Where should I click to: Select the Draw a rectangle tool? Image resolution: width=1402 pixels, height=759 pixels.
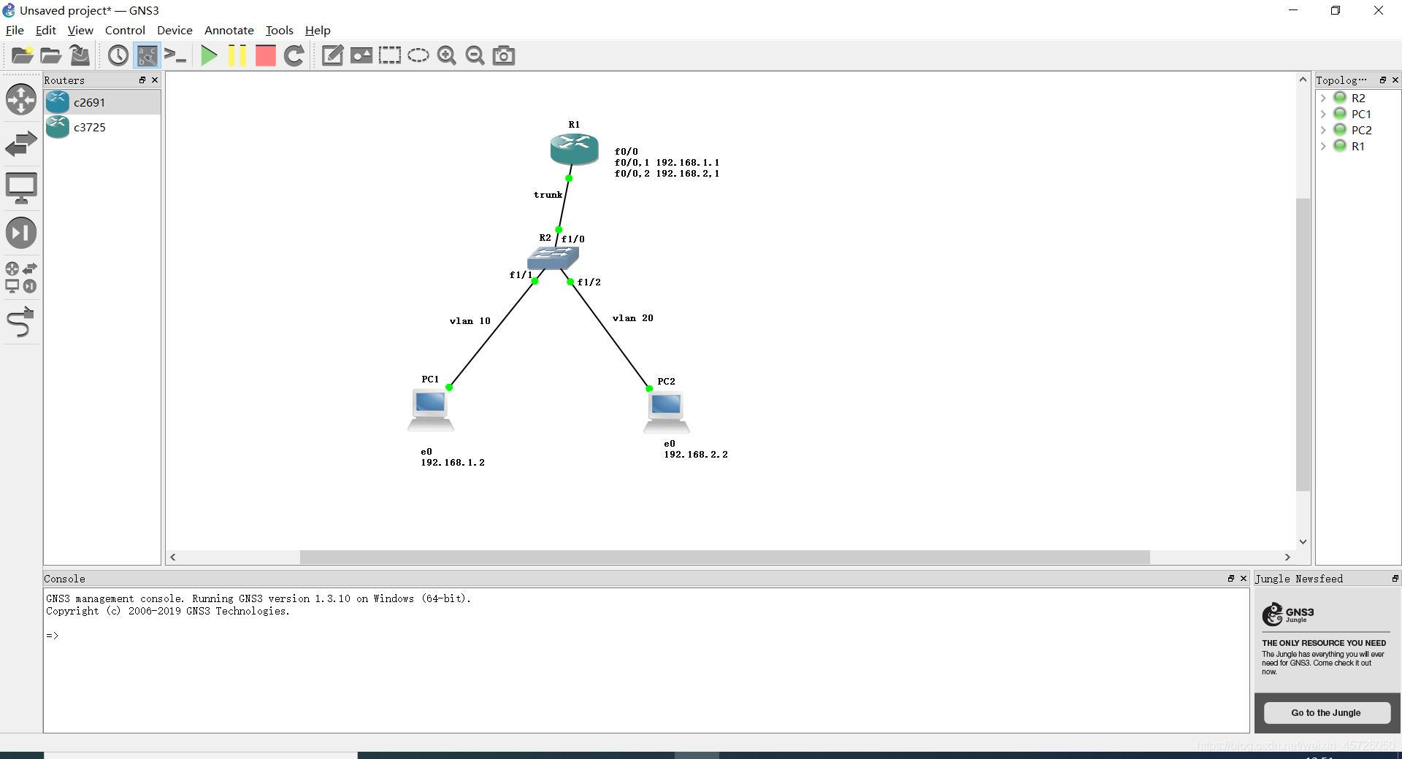tap(390, 55)
